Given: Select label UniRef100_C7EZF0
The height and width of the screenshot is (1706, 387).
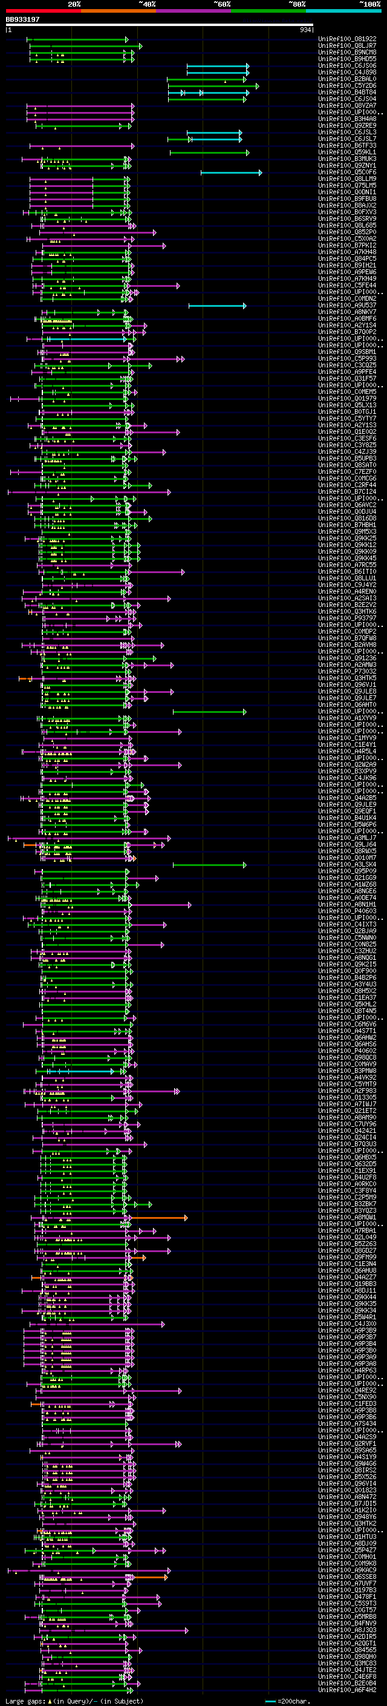Looking at the screenshot, I should pyautogui.click(x=347, y=471).
